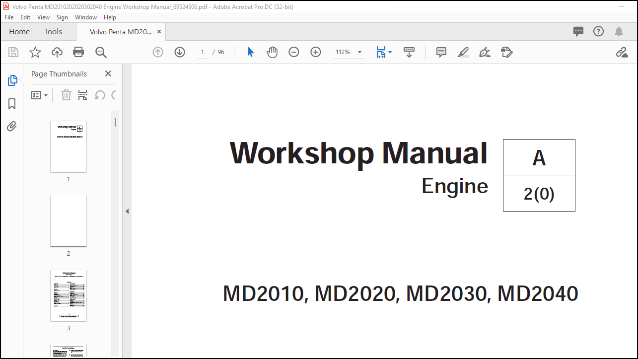The width and height of the screenshot is (638, 359).
Task: Open the chat notifications icon
Action: point(578,31)
